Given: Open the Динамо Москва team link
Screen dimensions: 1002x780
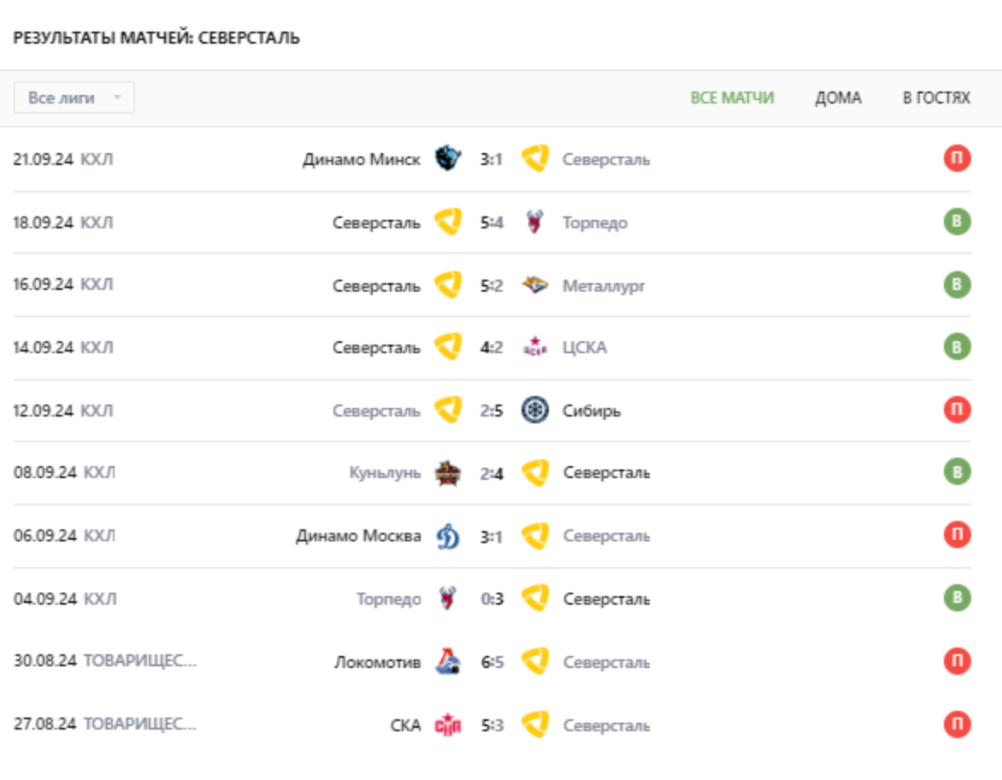Looking at the screenshot, I should (358, 536).
